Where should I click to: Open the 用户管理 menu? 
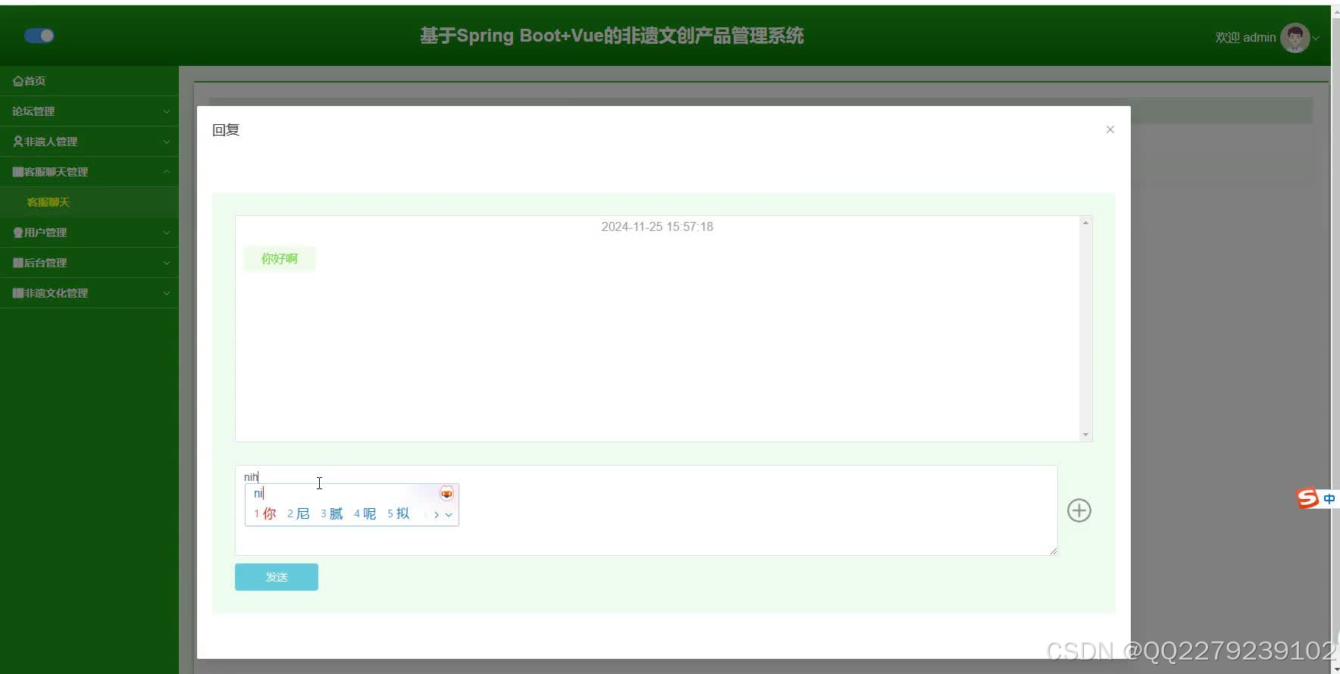89,232
